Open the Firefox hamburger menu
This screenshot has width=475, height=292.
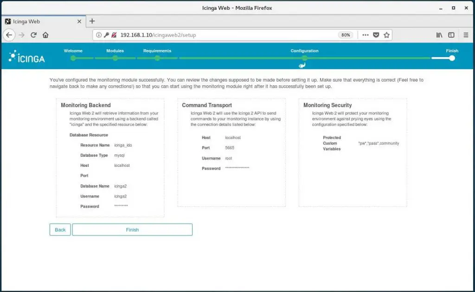point(466,35)
